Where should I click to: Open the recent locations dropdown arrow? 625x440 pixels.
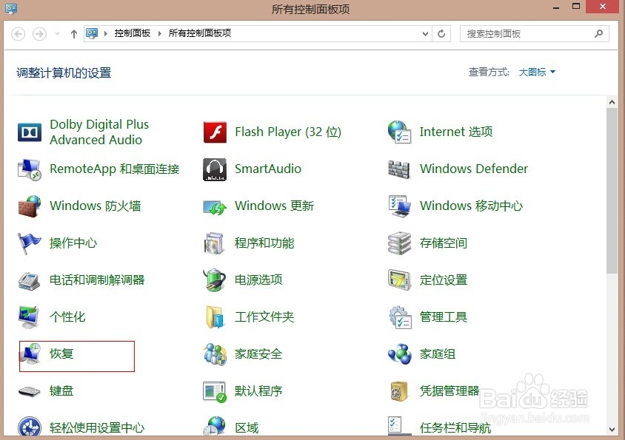[57, 34]
